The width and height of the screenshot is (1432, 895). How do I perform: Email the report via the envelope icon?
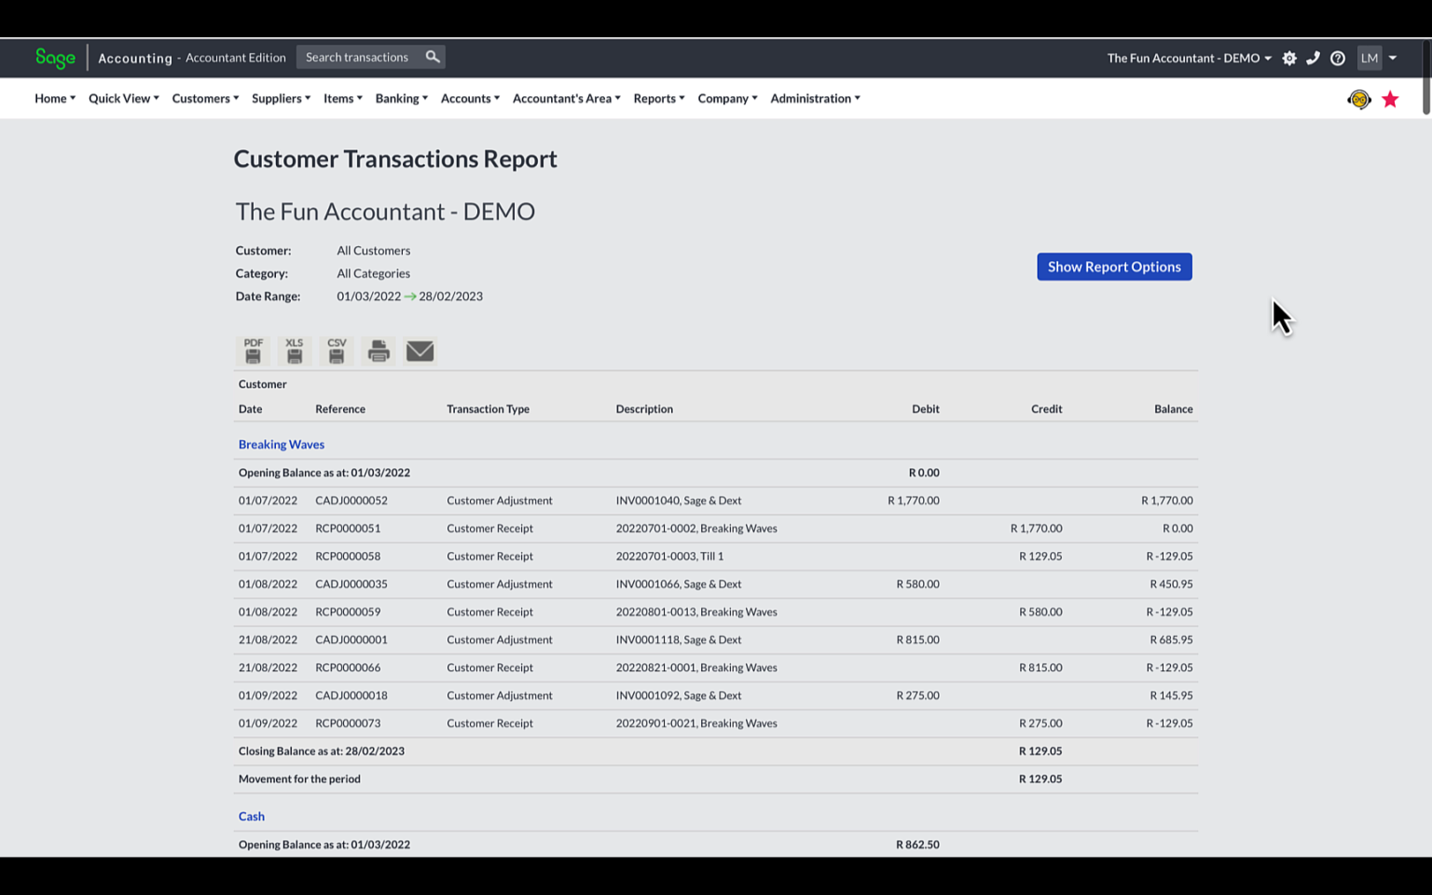tap(420, 351)
